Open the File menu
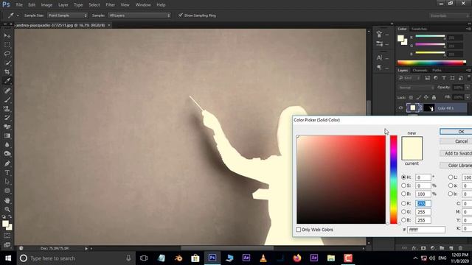Screen dimensions: 472x265 tap(19, 5)
